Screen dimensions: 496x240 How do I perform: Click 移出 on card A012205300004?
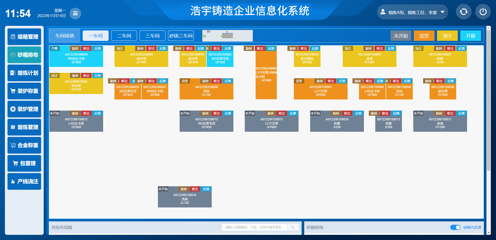pos(86,48)
